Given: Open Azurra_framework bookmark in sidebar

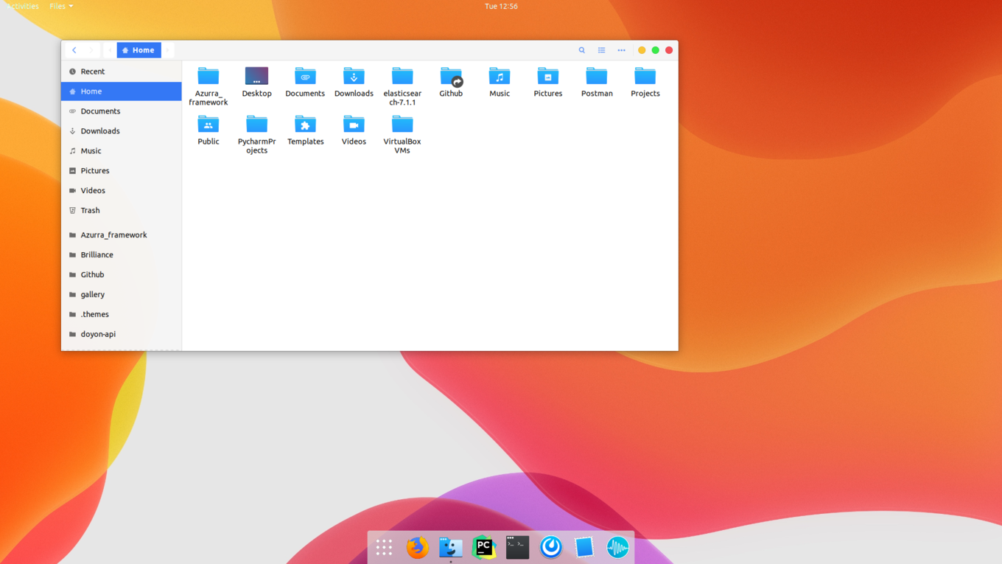Looking at the screenshot, I should pos(122,235).
